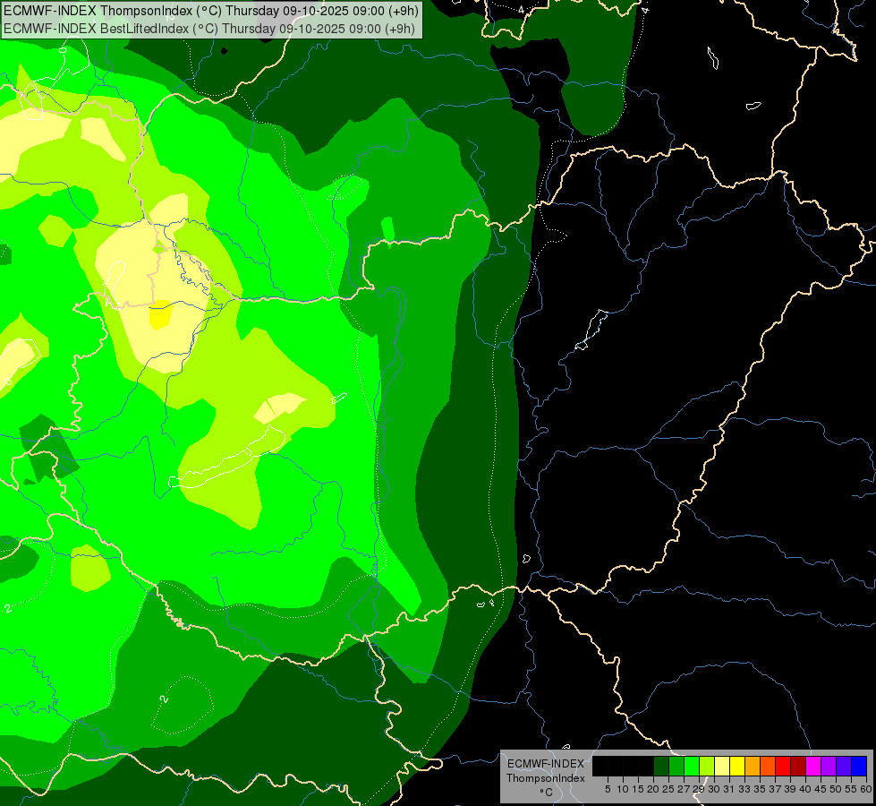Click the yellow-green 29-30 legend swatch
The height and width of the screenshot is (806, 876).
coord(707,766)
